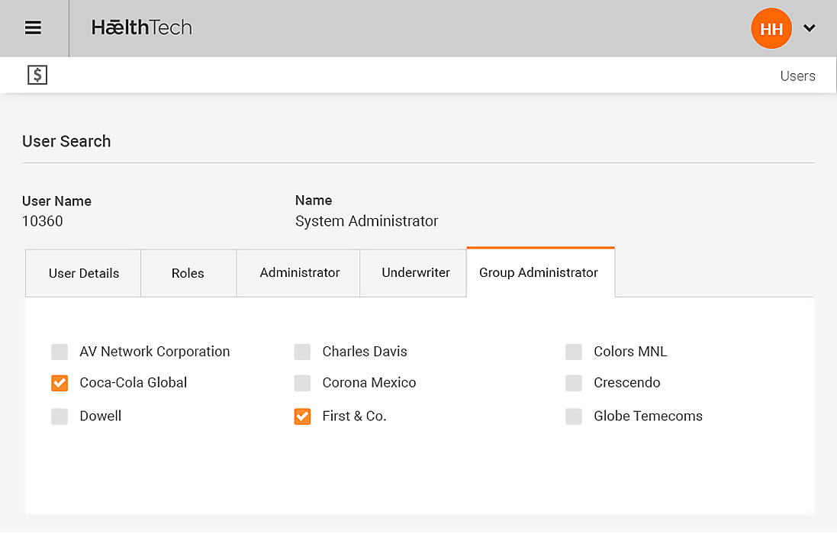Open the hamburger navigation menu
The image size is (837, 534).
33,28
